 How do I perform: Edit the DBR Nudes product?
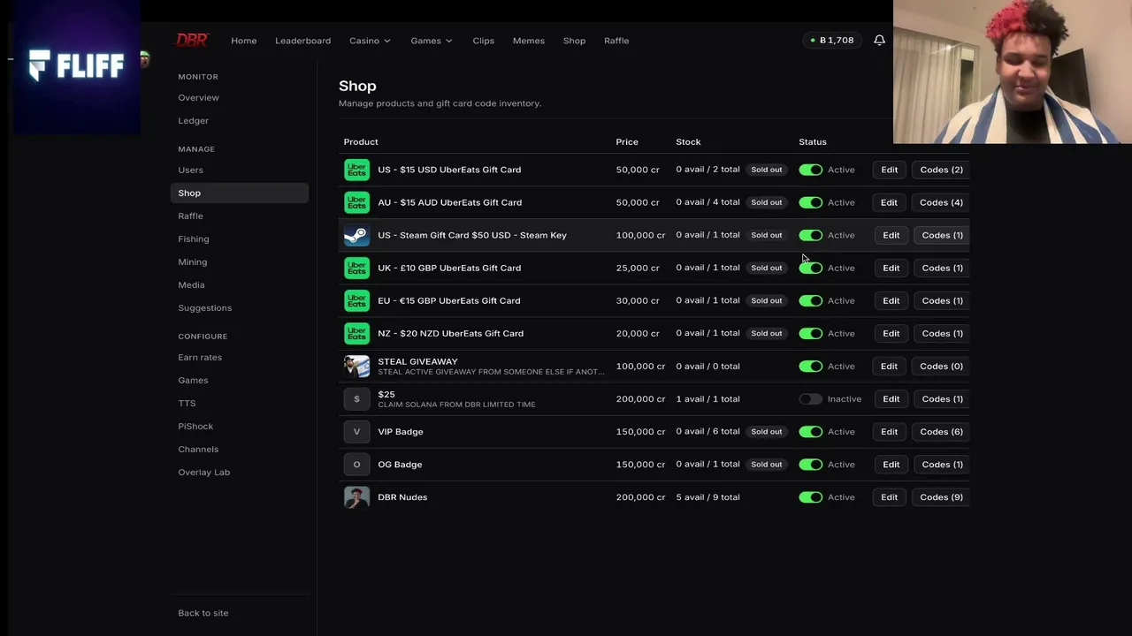point(889,496)
